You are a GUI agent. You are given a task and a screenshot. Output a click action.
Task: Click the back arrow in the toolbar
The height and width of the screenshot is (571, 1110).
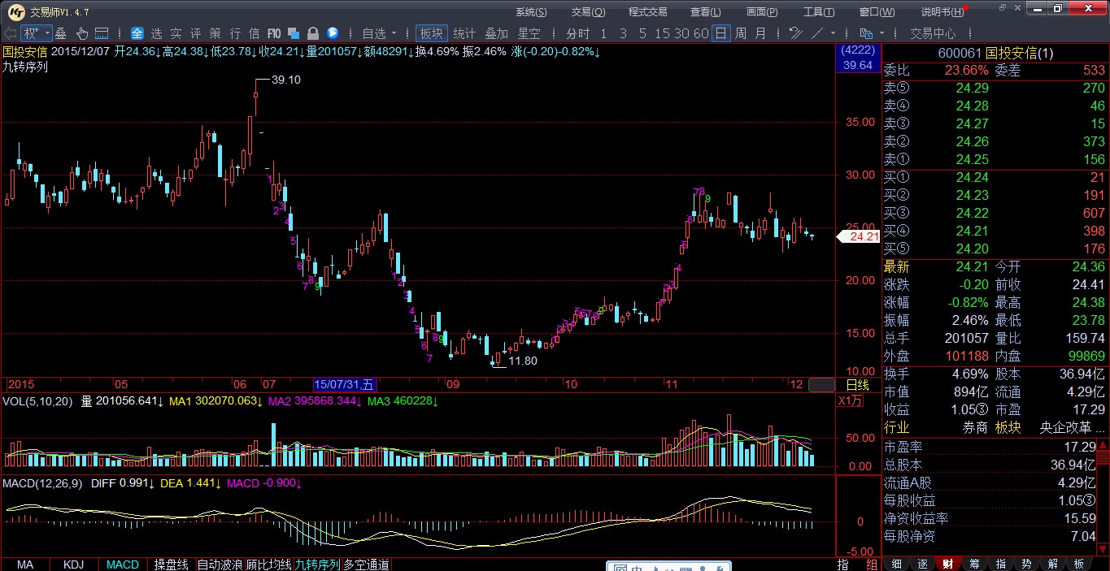(x=10, y=33)
